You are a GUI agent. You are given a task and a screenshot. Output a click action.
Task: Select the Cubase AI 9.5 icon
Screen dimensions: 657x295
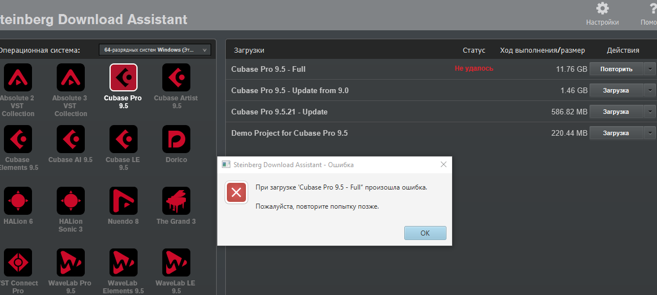pos(71,139)
